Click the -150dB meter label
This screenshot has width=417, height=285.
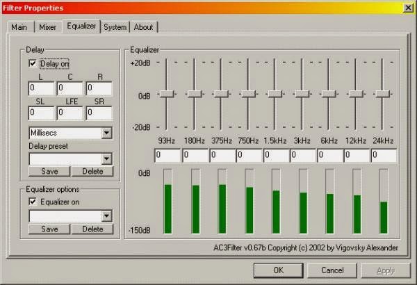point(140,230)
